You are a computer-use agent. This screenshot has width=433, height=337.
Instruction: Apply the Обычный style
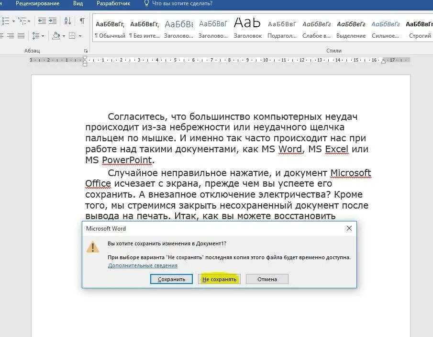point(110,29)
